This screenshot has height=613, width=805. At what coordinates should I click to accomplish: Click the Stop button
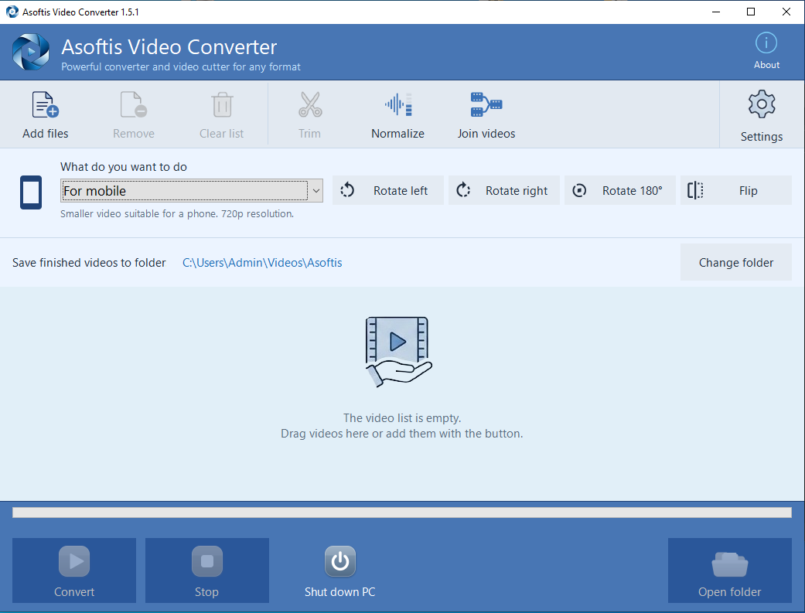pyautogui.click(x=207, y=570)
